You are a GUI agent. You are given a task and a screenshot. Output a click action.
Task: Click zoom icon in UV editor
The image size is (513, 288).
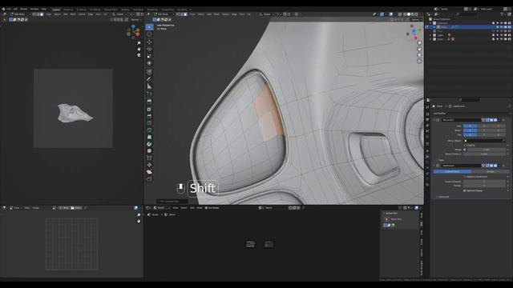(x=139, y=215)
